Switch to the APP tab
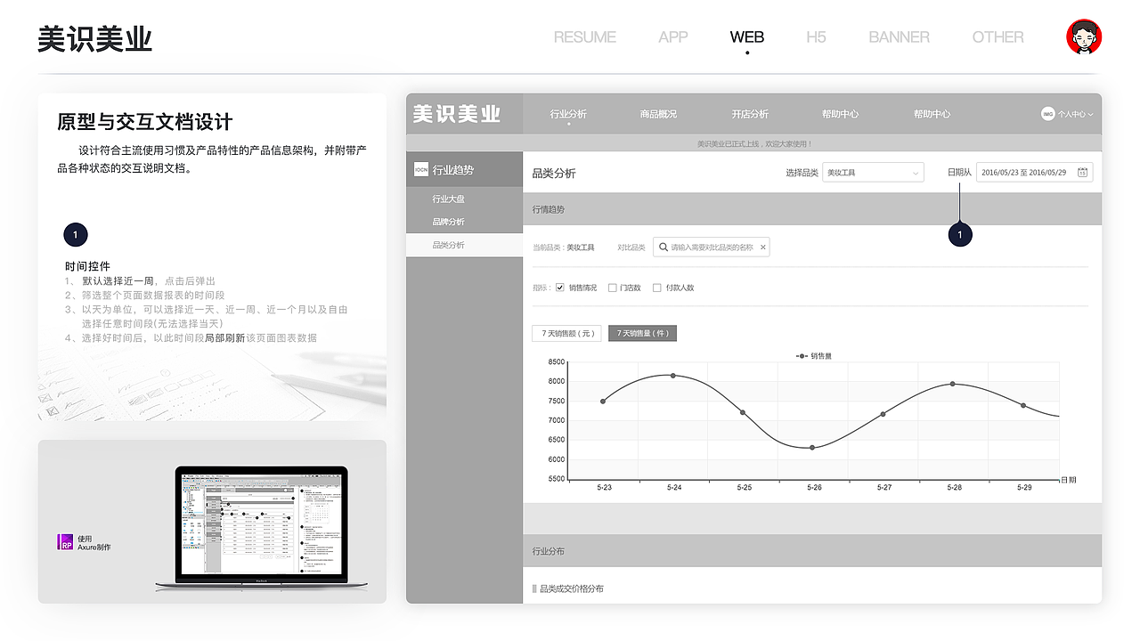Viewport: 1140px width, 641px height. [673, 37]
